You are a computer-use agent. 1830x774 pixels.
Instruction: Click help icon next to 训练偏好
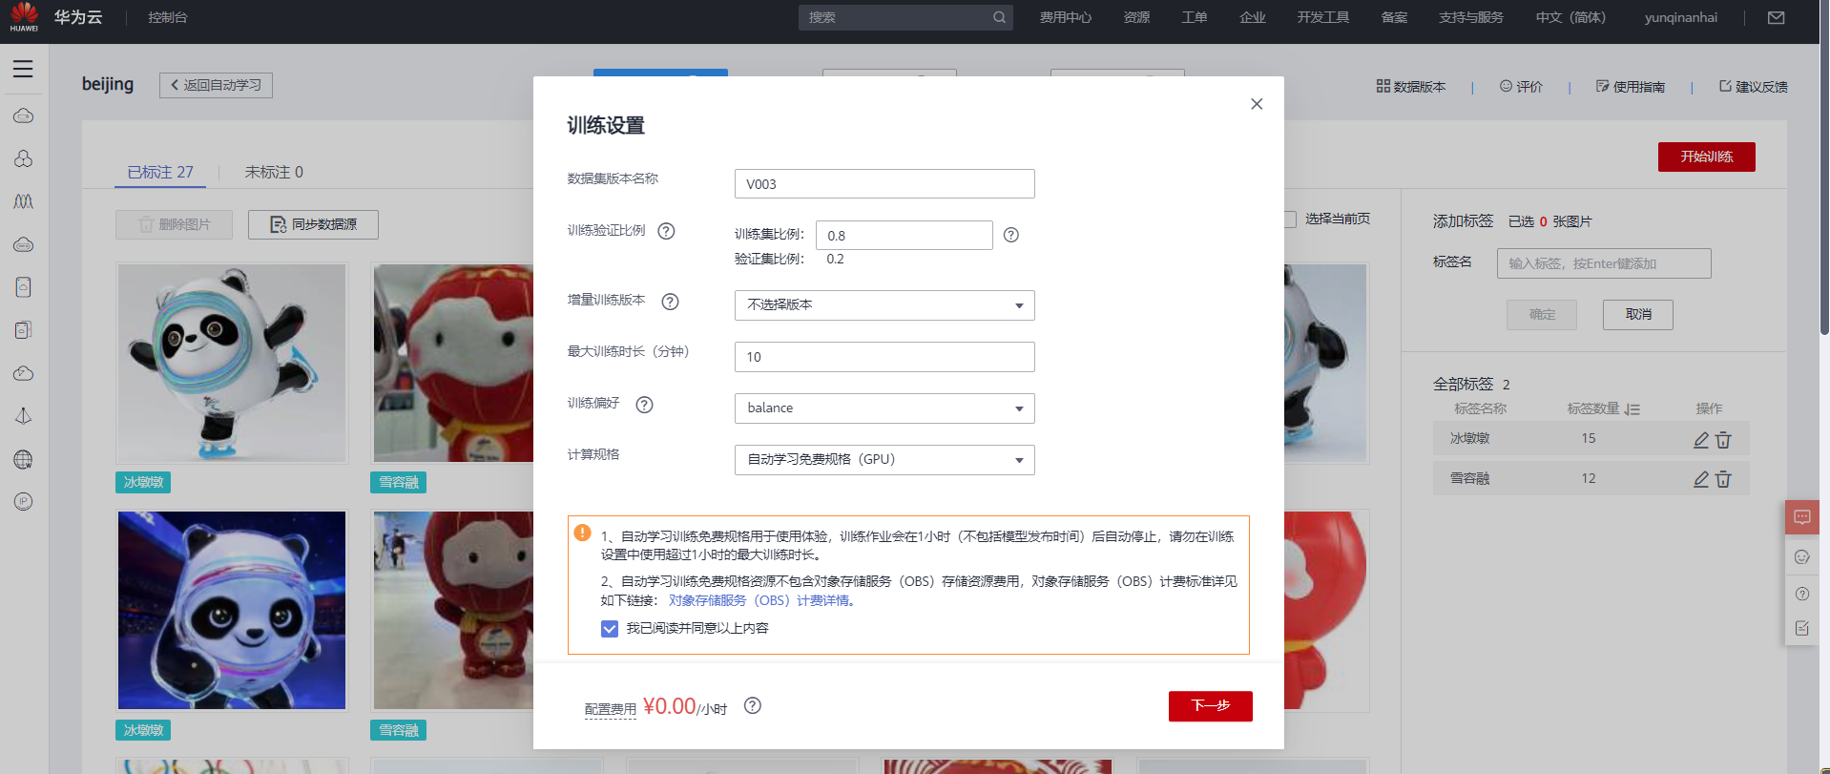click(645, 405)
